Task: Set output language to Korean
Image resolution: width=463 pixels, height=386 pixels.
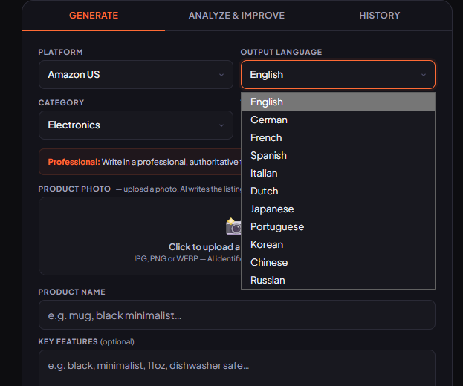Action: coord(338,245)
